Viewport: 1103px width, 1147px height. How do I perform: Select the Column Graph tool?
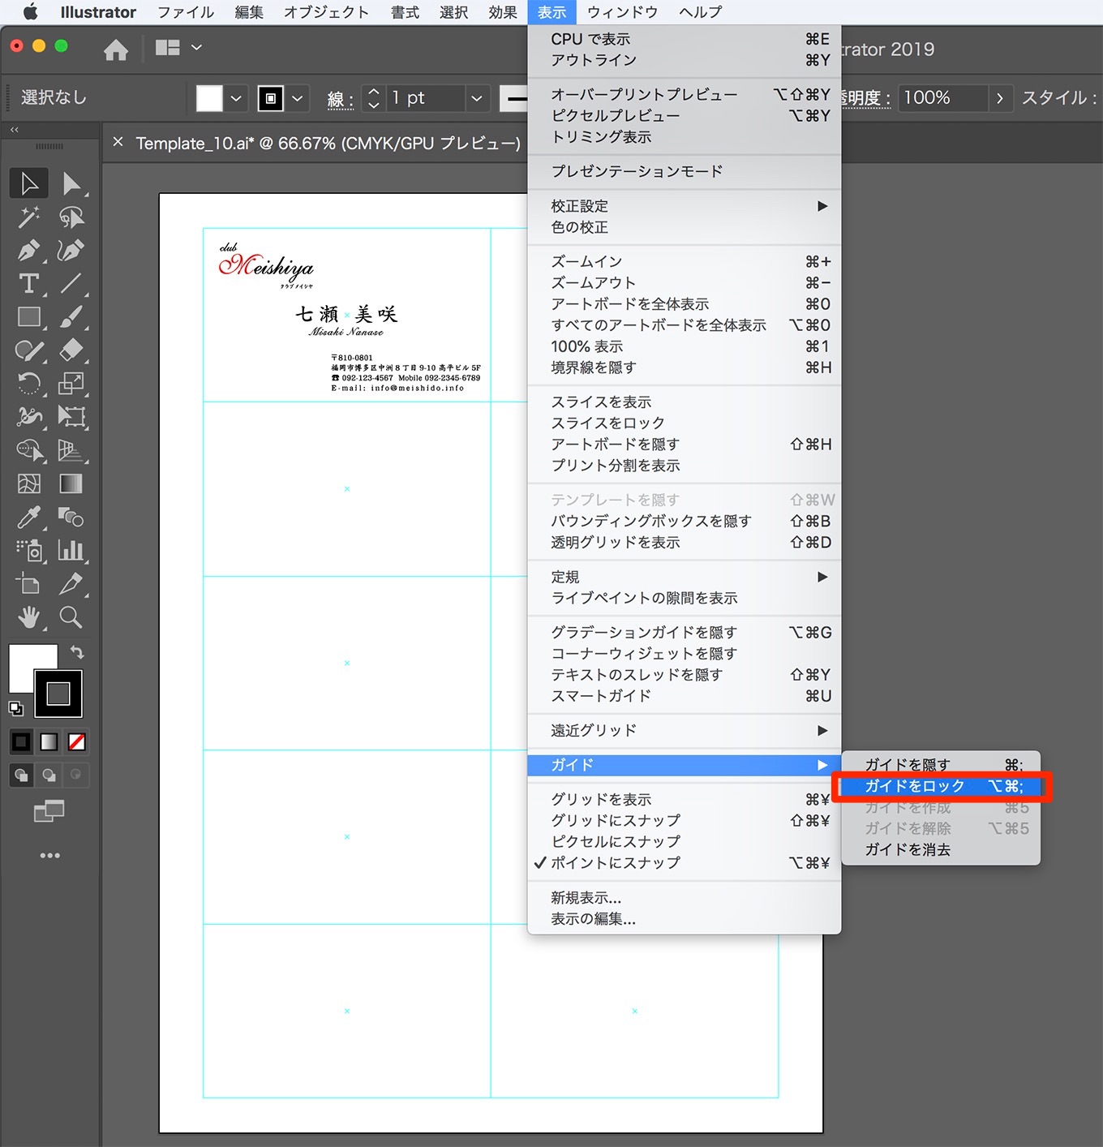point(71,550)
